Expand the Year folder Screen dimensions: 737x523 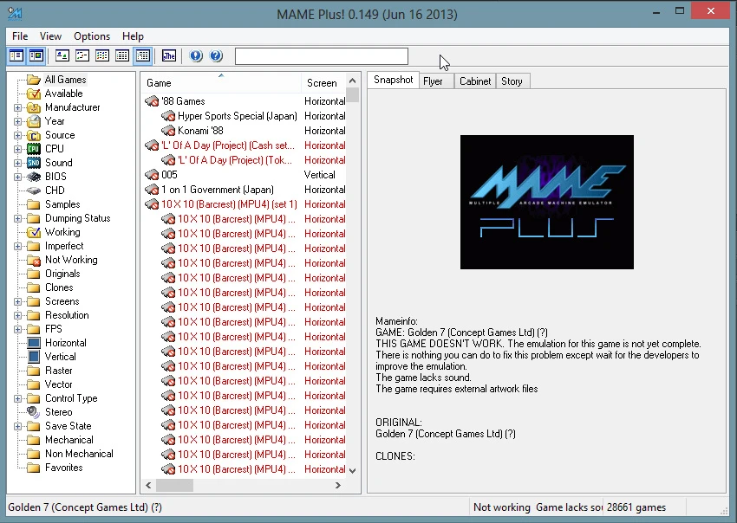coord(18,121)
